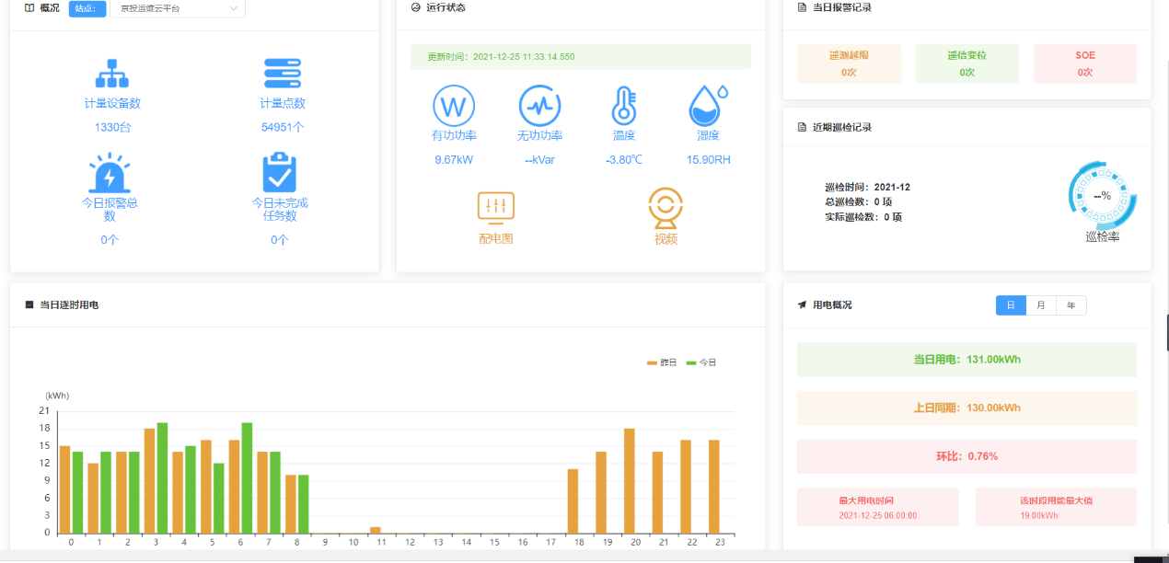
Task: Click the 无功功率 waveform icon
Action: [539, 106]
